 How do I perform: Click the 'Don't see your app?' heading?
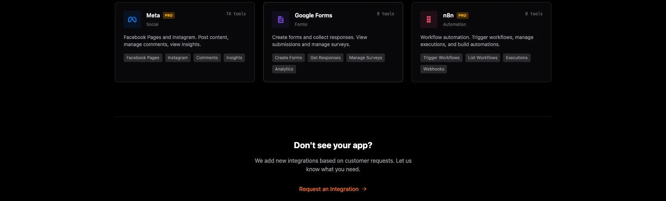(x=333, y=145)
